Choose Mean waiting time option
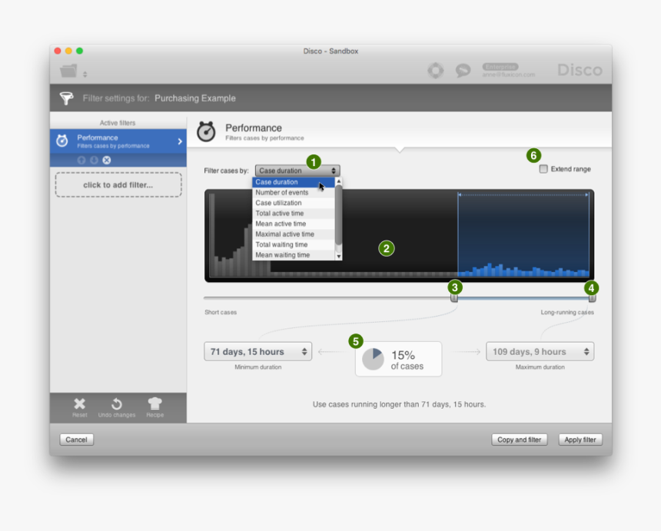This screenshot has height=531, width=661. [294, 255]
